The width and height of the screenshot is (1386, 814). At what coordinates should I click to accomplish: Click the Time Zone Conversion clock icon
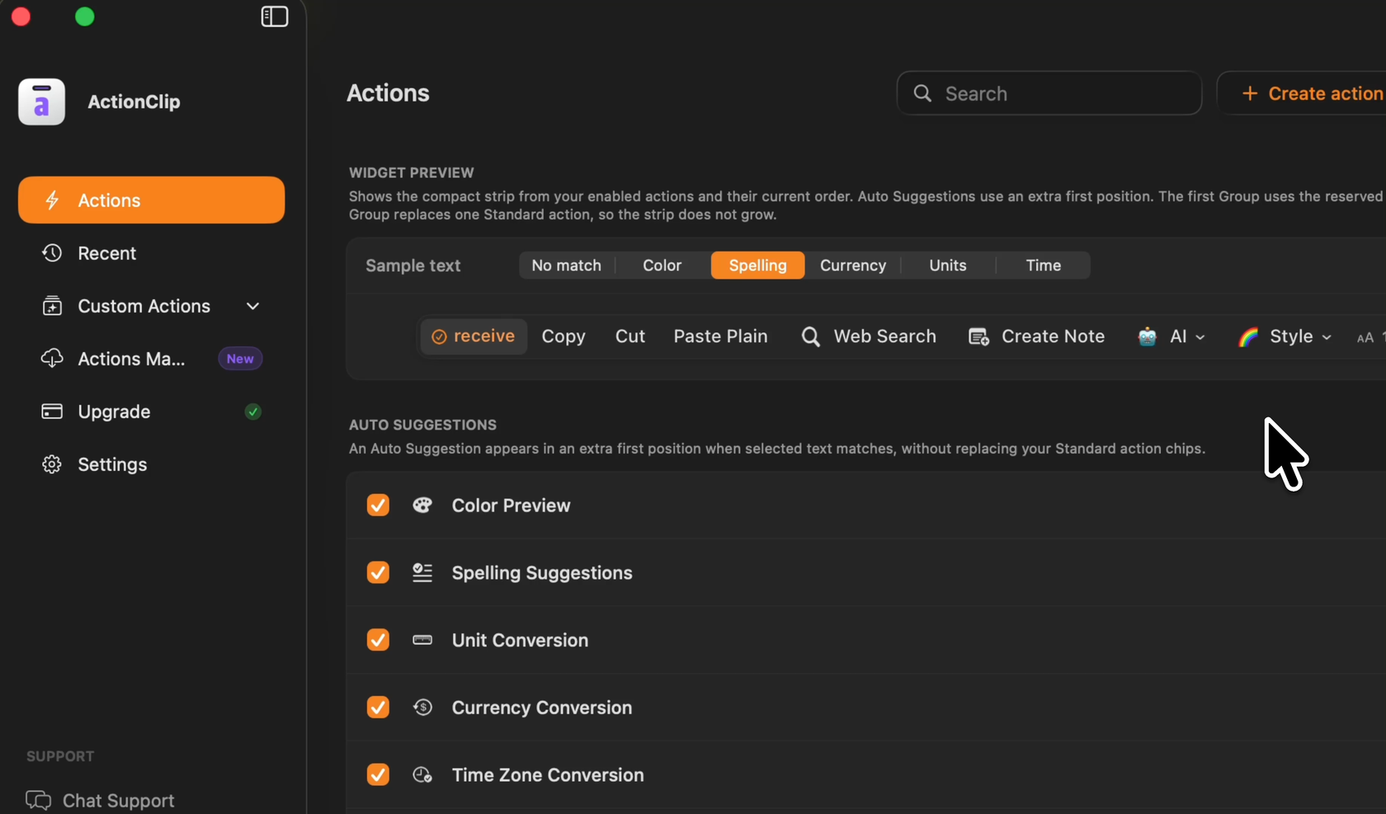coord(422,774)
